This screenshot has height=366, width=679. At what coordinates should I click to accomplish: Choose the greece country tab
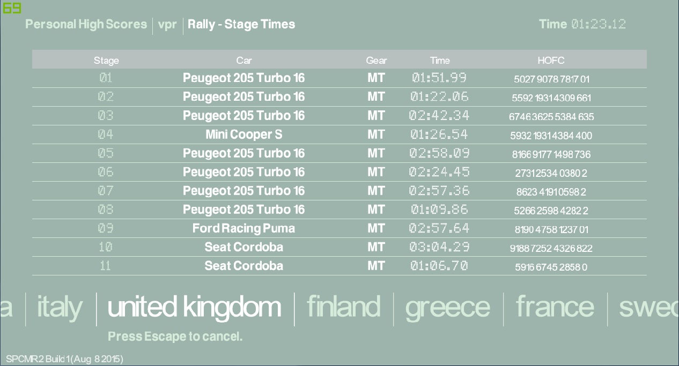[x=447, y=308]
